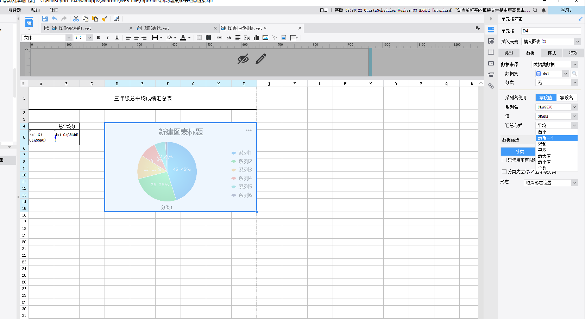Viewport: 585px width, 319px height.
Task: Select the '字段值' series name option
Action: pos(546,98)
